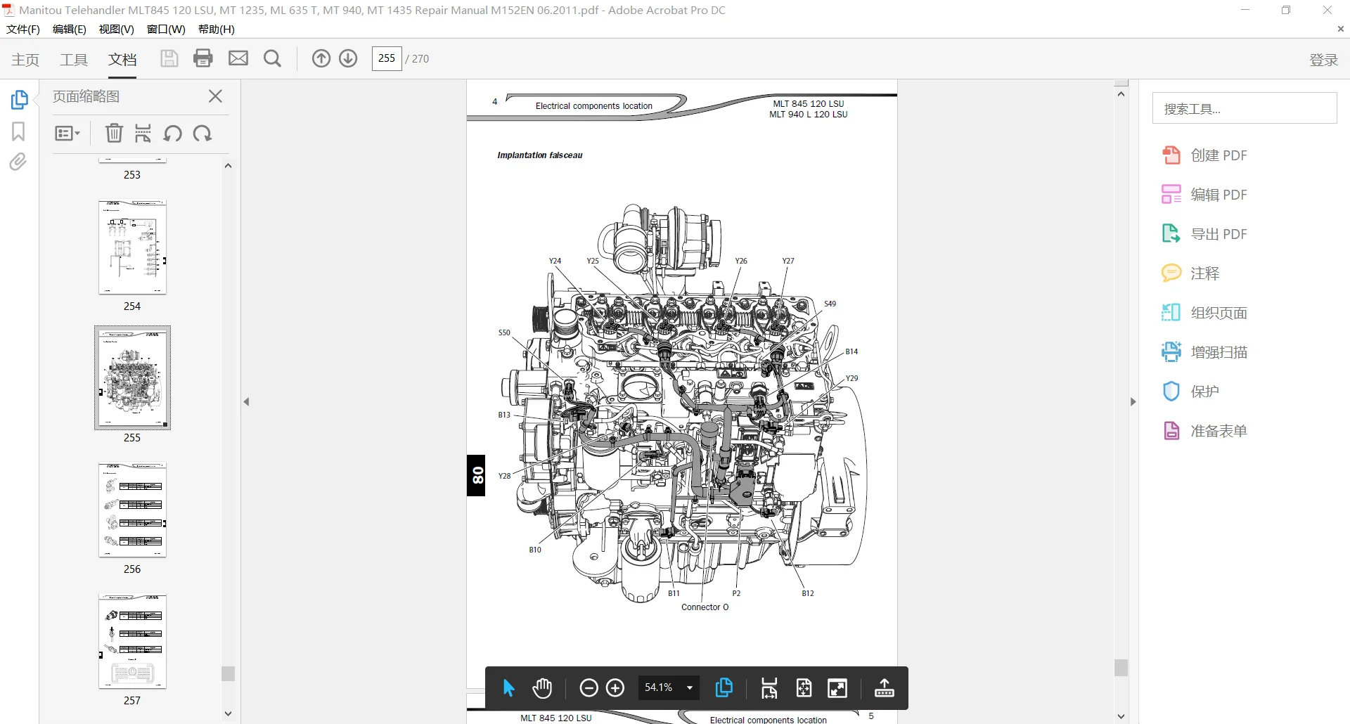Select page 254 thumbnail
Image resolution: width=1350 pixels, height=724 pixels.
pos(132,247)
